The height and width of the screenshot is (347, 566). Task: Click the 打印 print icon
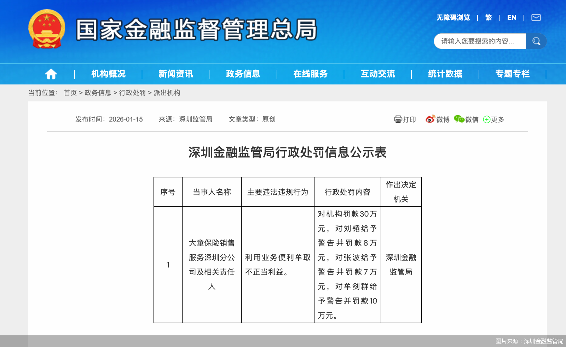398,119
